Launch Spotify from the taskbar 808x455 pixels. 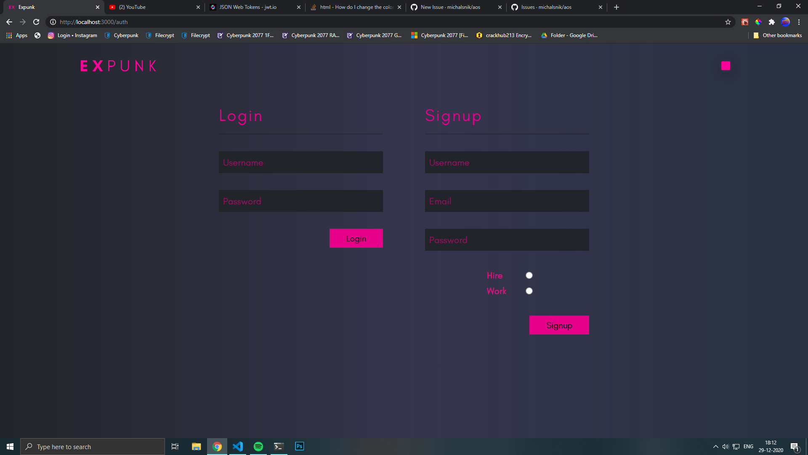[258, 446]
